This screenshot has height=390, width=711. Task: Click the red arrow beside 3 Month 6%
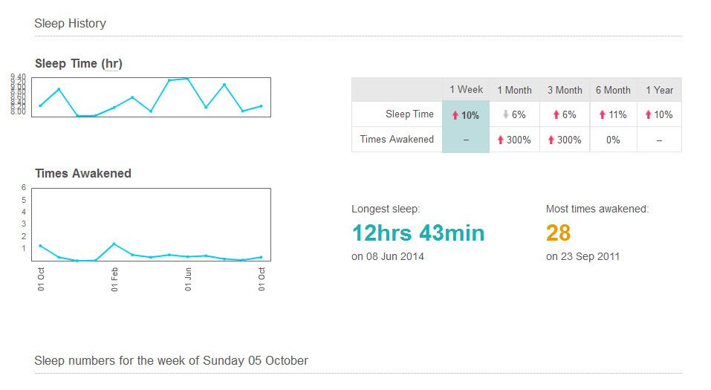[x=556, y=114]
